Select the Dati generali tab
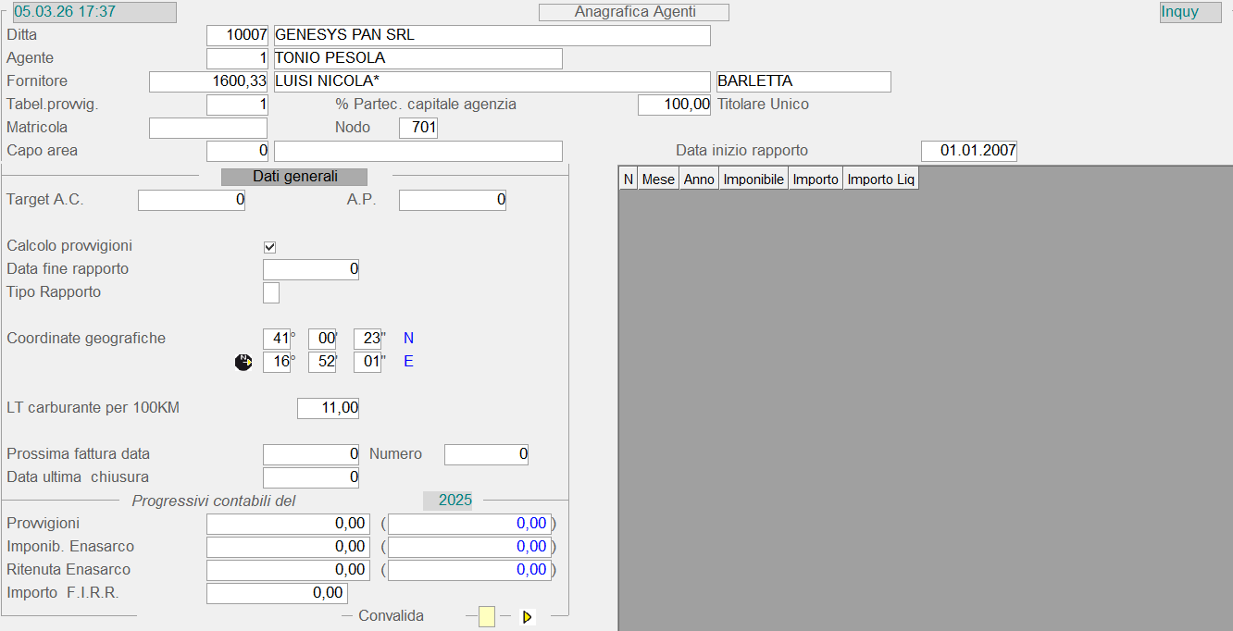Screen dimensions: 1233x631 (x=294, y=177)
